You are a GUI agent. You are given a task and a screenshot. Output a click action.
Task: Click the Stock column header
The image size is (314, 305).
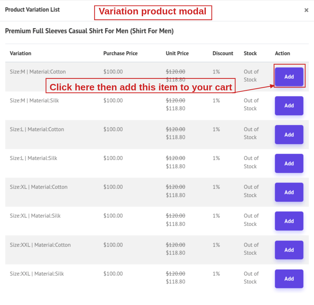pyautogui.click(x=250, y=53)
